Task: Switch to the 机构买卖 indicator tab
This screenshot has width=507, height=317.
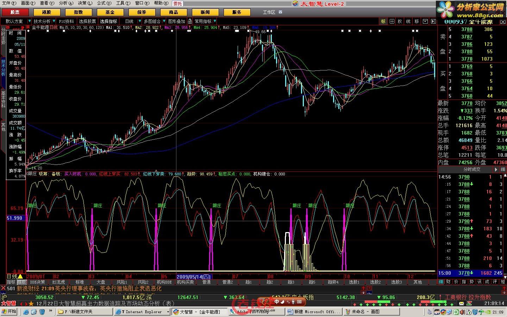Action: click(x=185, y=282)
